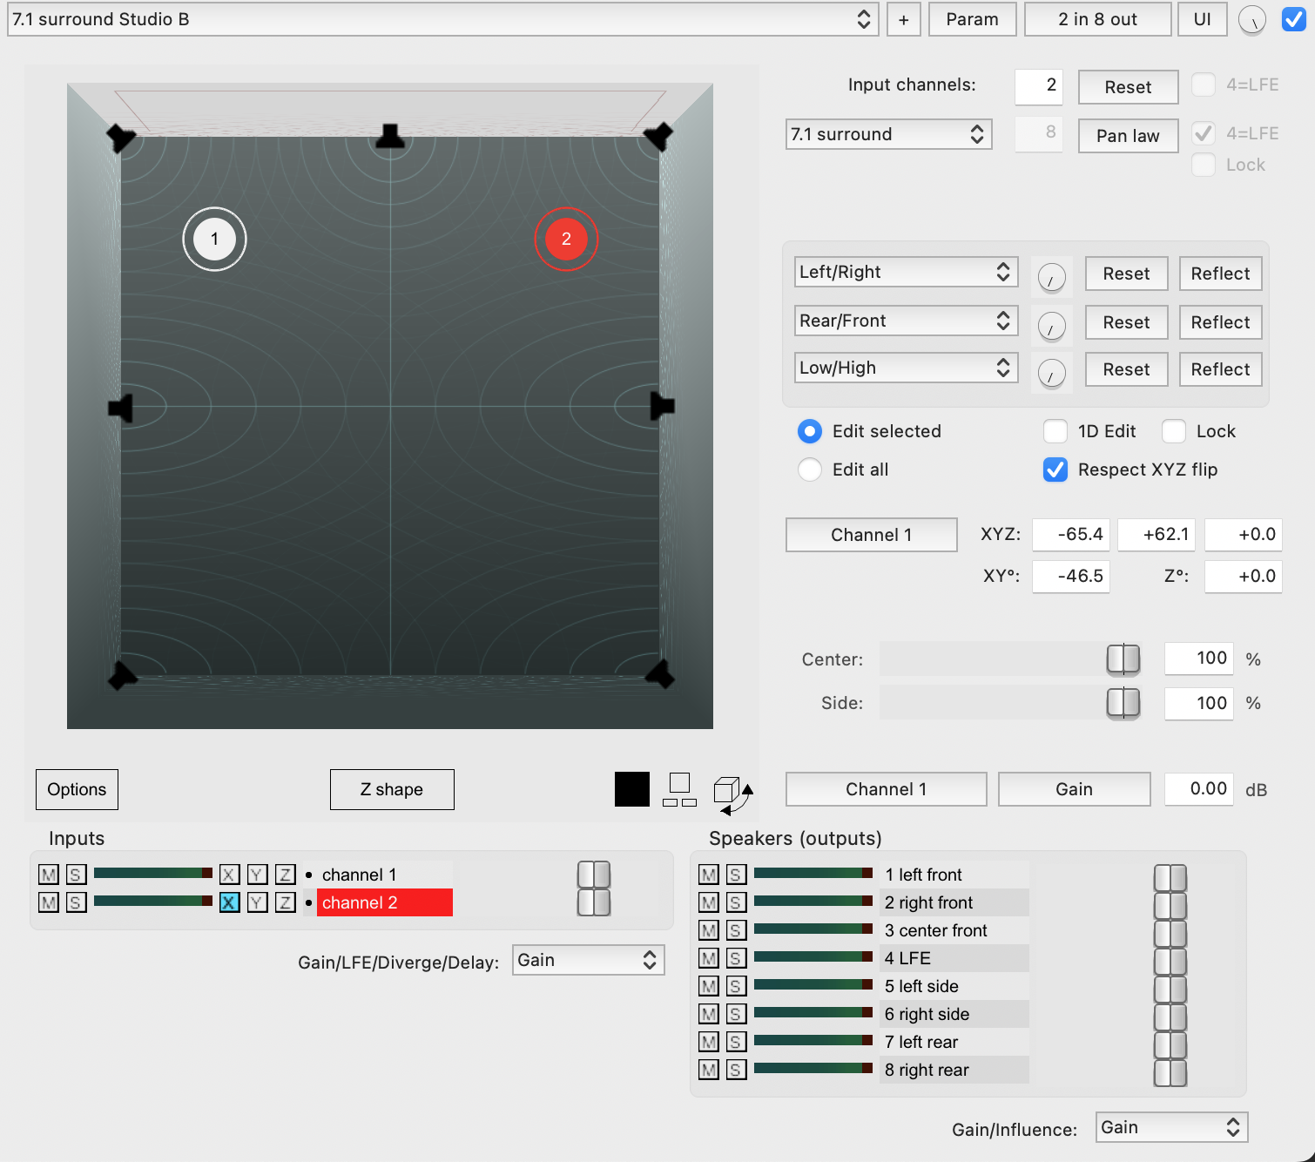Toggle X flip for channel 2

point(229,902)
